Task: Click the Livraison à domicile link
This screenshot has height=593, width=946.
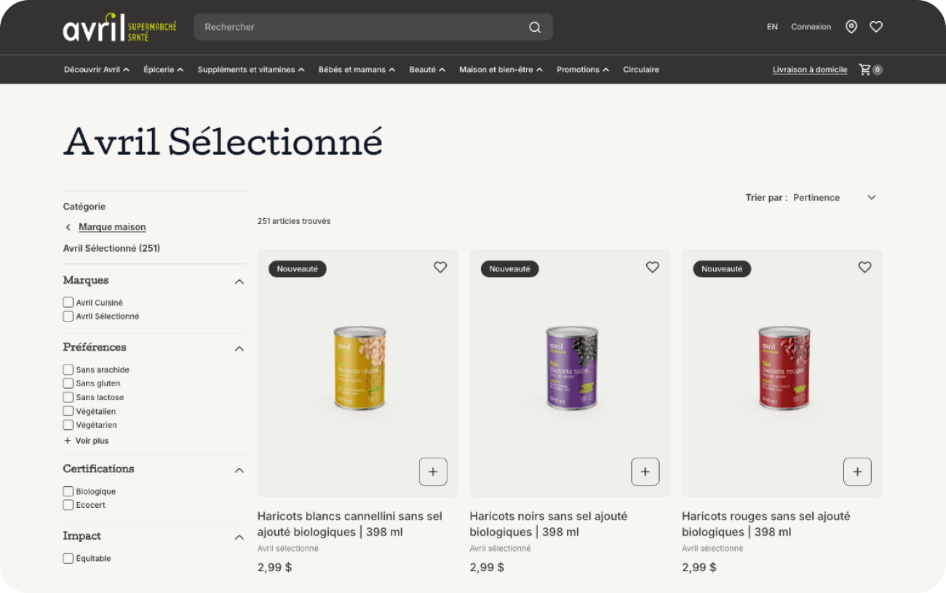Action: pos(809,70)
